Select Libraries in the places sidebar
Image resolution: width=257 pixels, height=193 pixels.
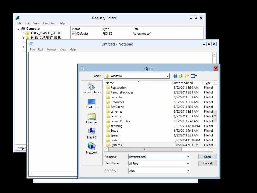91,118
